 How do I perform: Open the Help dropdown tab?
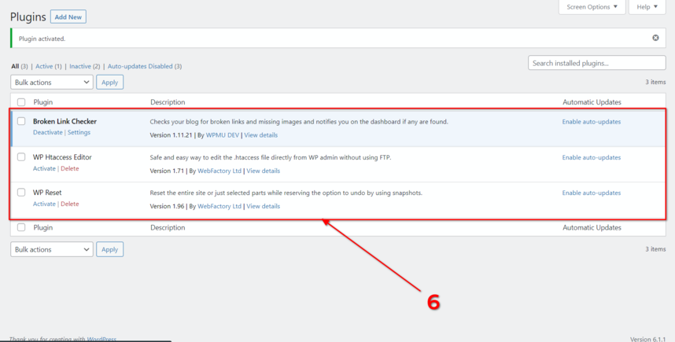[647, 7]
